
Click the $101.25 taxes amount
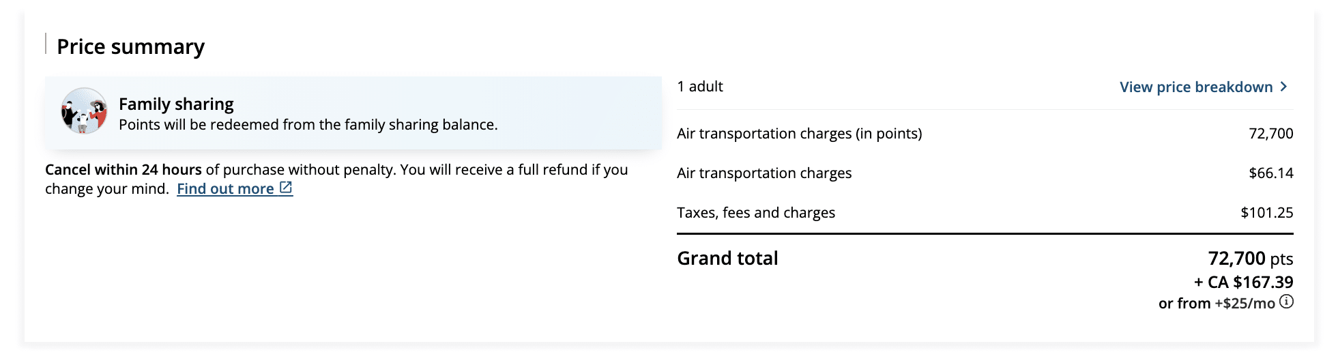point(1266,213)
